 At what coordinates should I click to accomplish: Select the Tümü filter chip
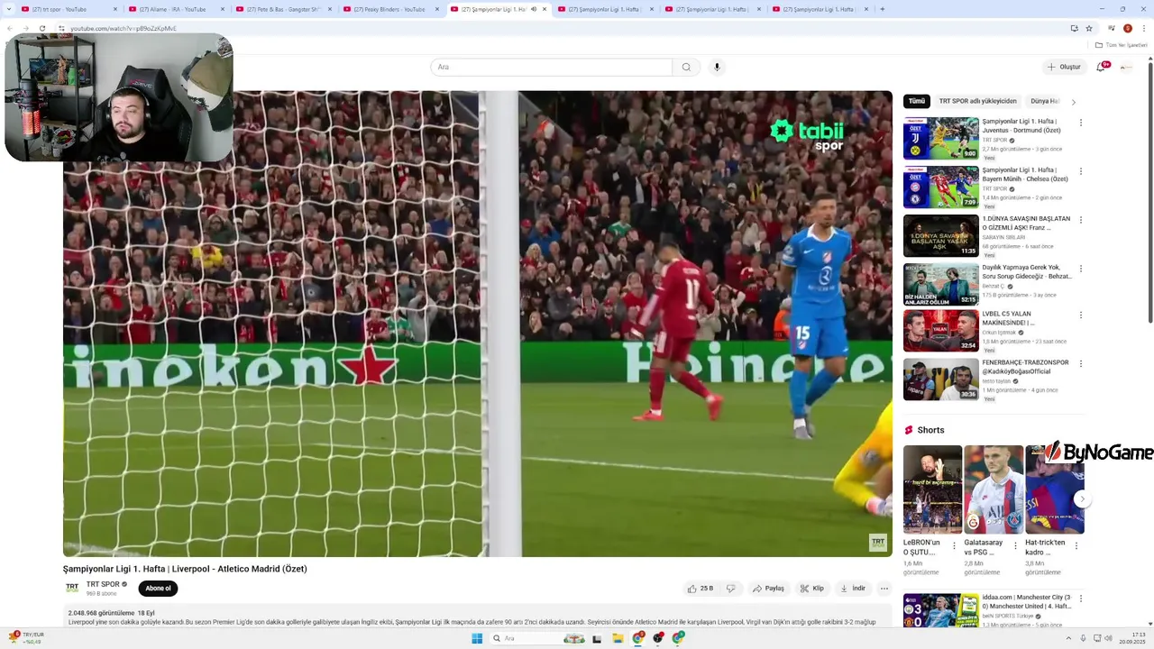[x=917, y=101]
